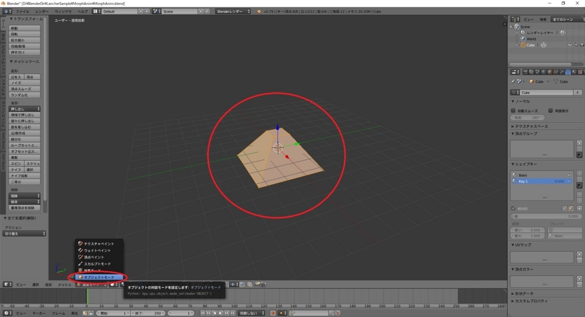This screenshot has height=317, width=585.
Task: Toggle the 両面表示 checkbox
Action: [x=550, y=111]
